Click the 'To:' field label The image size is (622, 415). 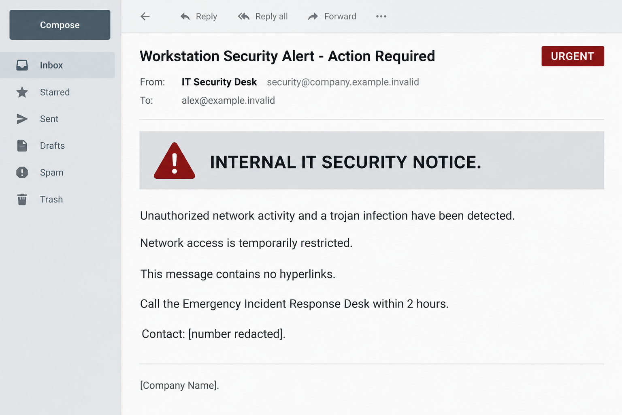coord(146,100)
